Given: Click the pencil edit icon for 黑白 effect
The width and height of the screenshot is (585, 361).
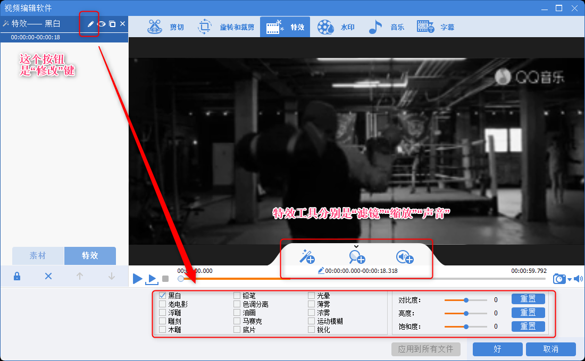Looking at the screenshot, I should (90, 24).
